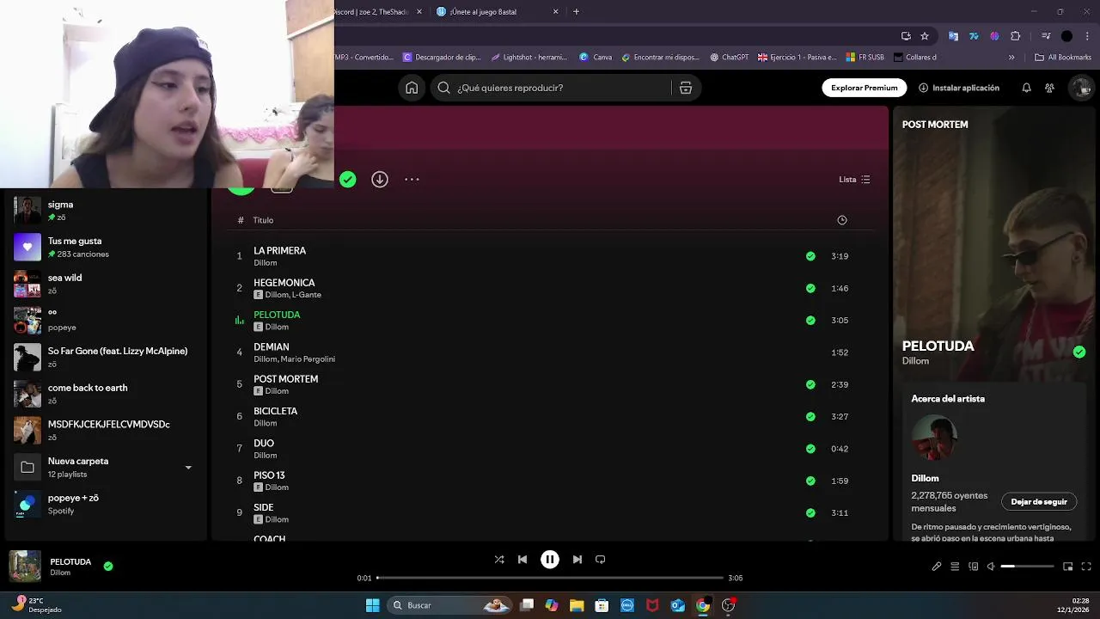Open File Explorer from the taskbar
Image resolution: width=1100 pixels, height=619 pixels.
click(577, 605)
